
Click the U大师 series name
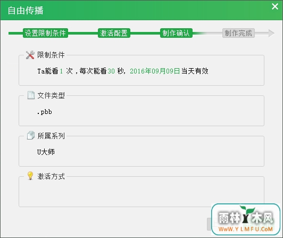46,152
